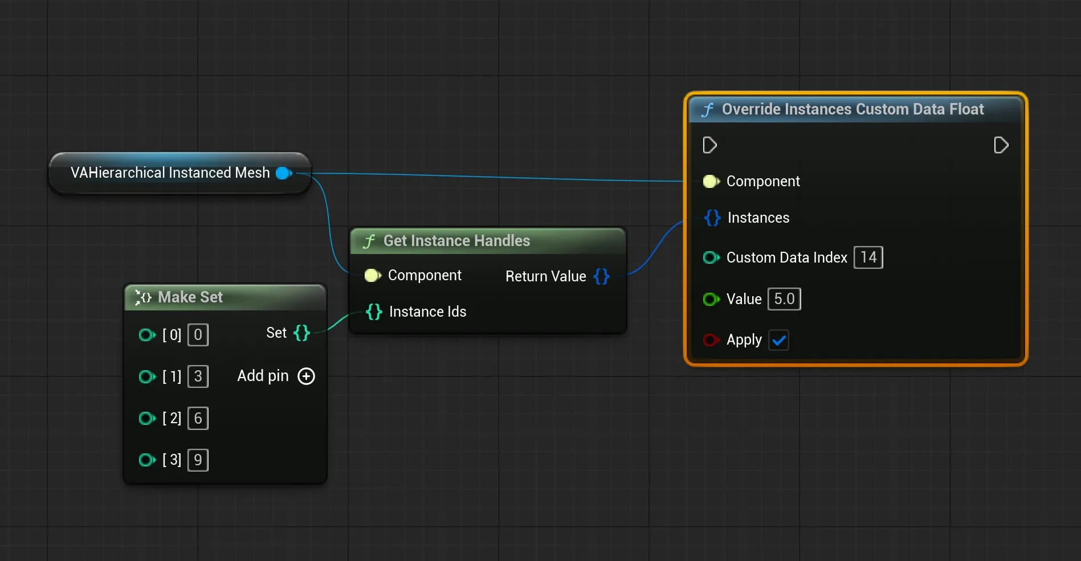1081x561 pixels.
Task: Click Component input pin on Get Instance Handles
Action: pyautogui.click(x=373, y=276)
